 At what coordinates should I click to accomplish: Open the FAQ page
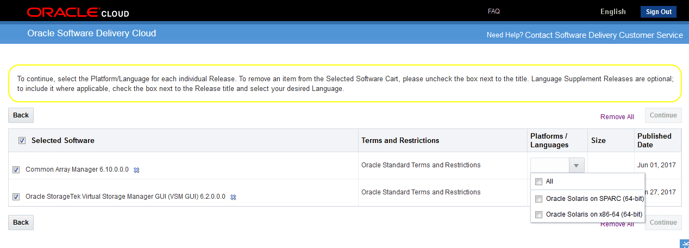point(494,11)
